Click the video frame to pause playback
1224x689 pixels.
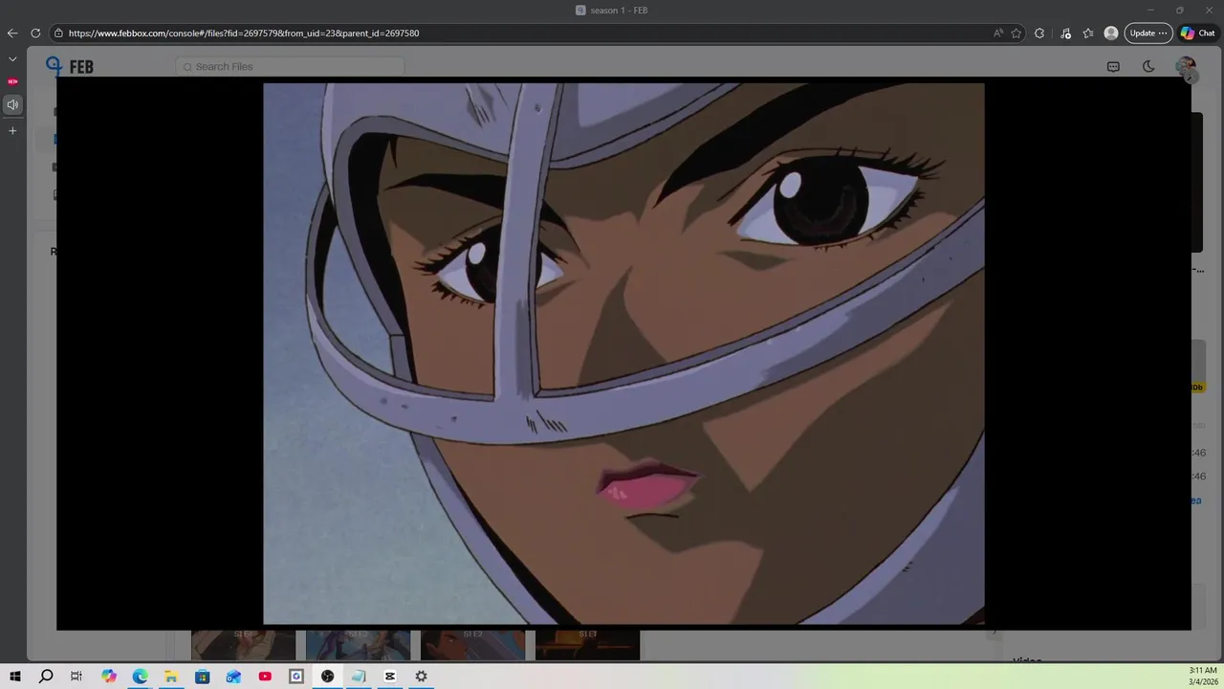coord(623,353)
